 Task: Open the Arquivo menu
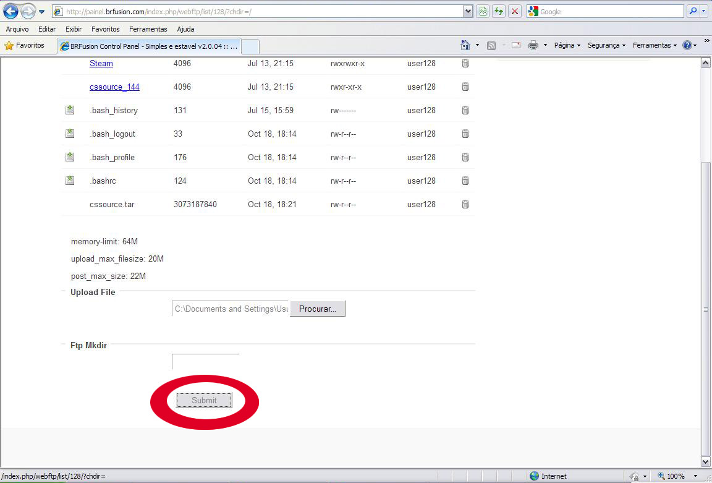click(17, 29)
